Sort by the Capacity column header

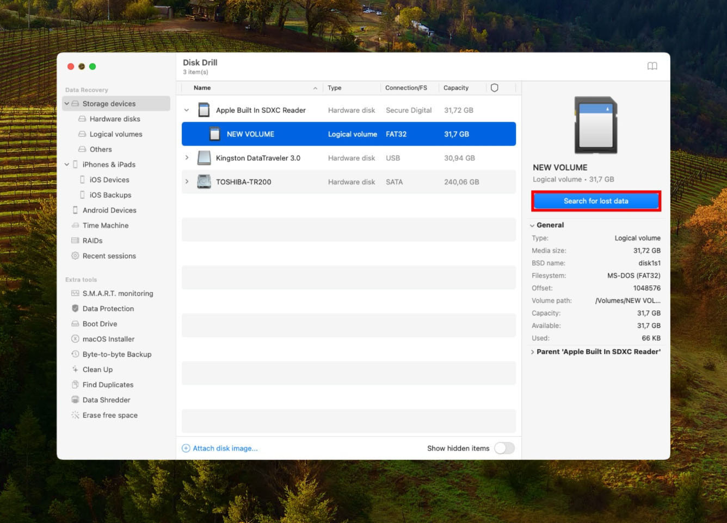[x=456, y=88]
